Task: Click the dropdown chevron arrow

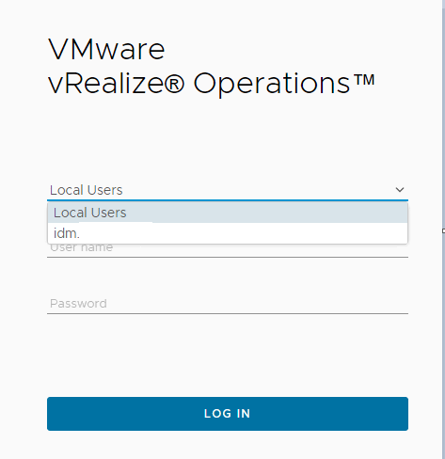Action: (400, 190)
